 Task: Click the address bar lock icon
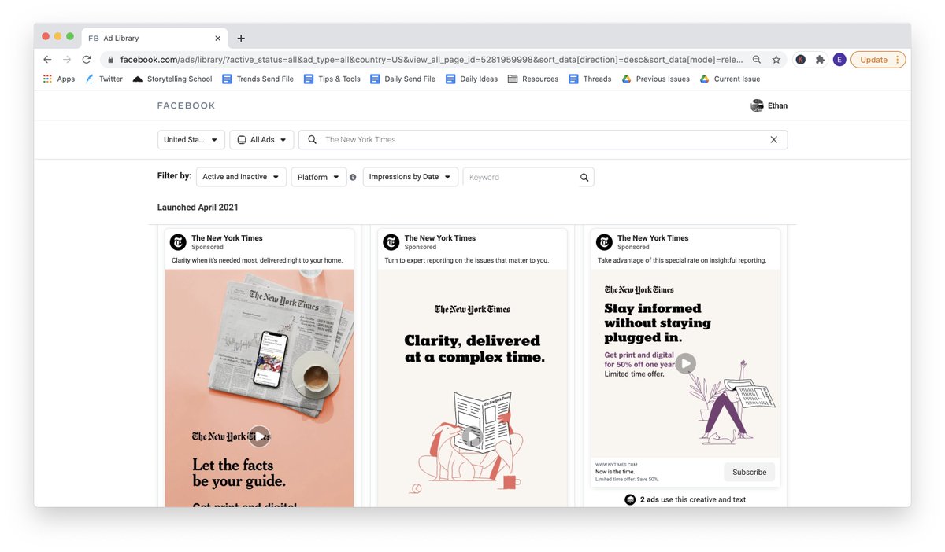click(x=111, y=60)
